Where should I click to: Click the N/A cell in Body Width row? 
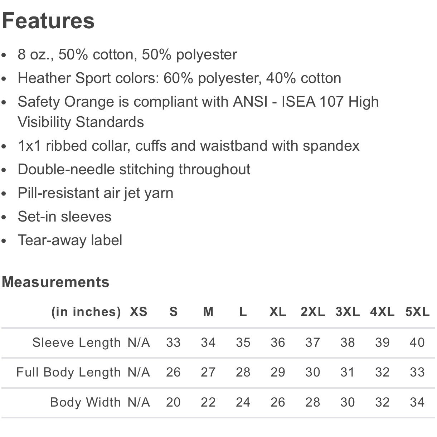point(139,402)
